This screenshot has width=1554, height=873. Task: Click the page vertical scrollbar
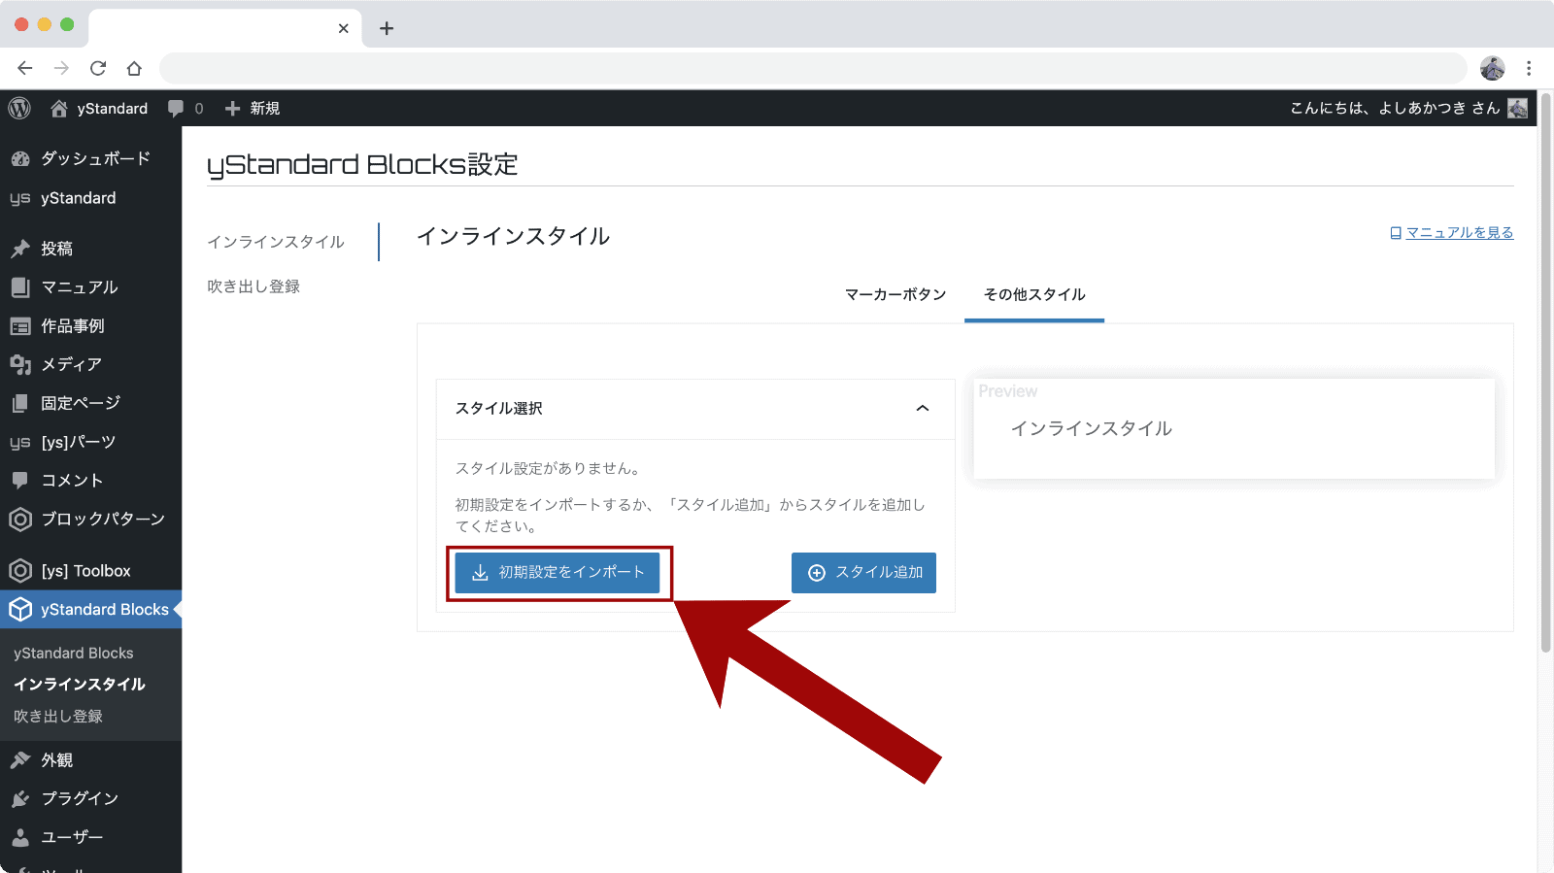1546,372
